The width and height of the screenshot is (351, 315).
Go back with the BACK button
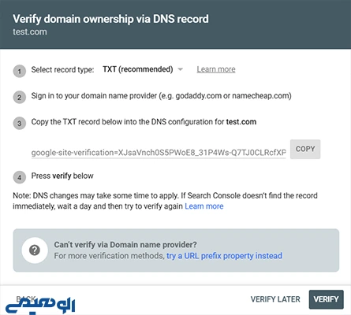(26, 298)
